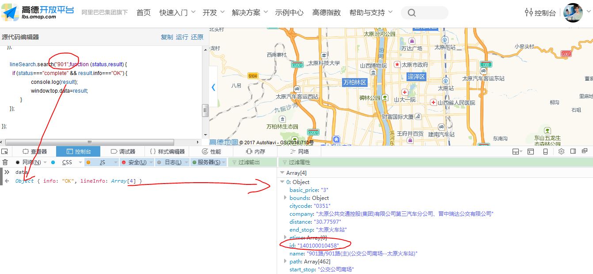Viewport: 593px width, 274px height.
Task: Click the 过滤输出 filter output field
Action: pyautogui.click(x=251, y=162)
